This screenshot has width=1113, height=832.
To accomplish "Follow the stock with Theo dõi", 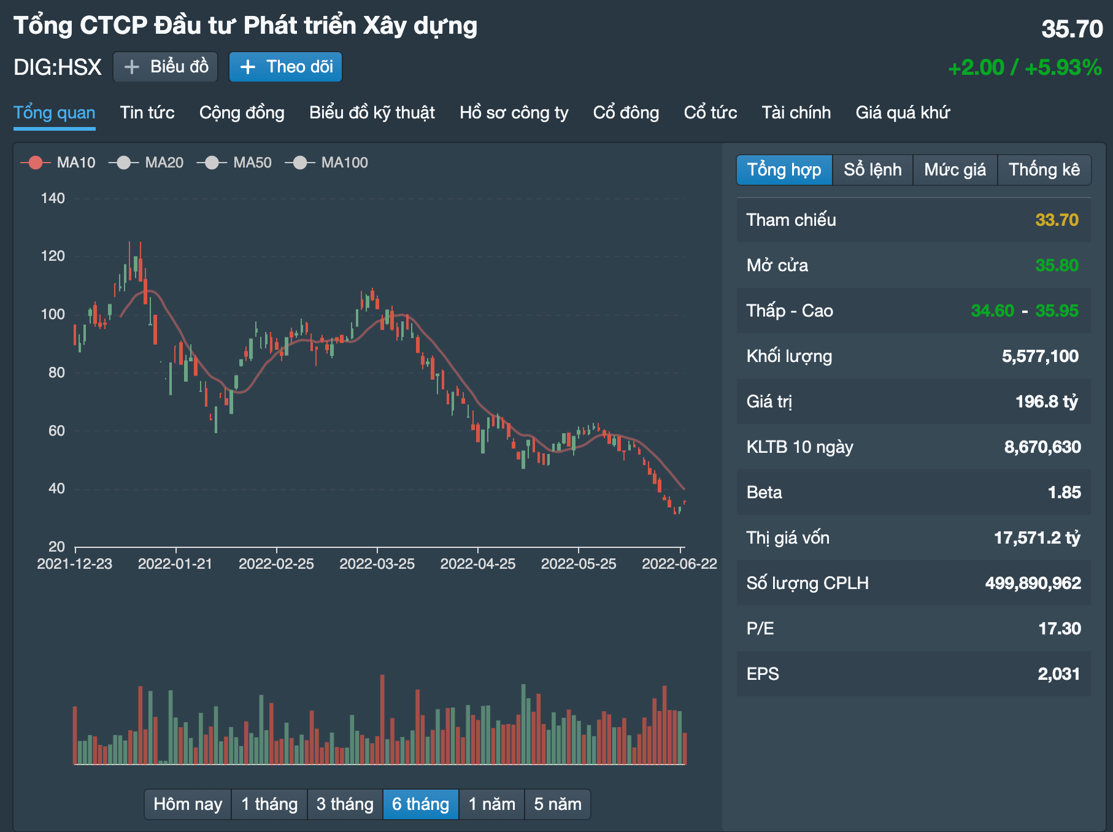I will 286,67.
